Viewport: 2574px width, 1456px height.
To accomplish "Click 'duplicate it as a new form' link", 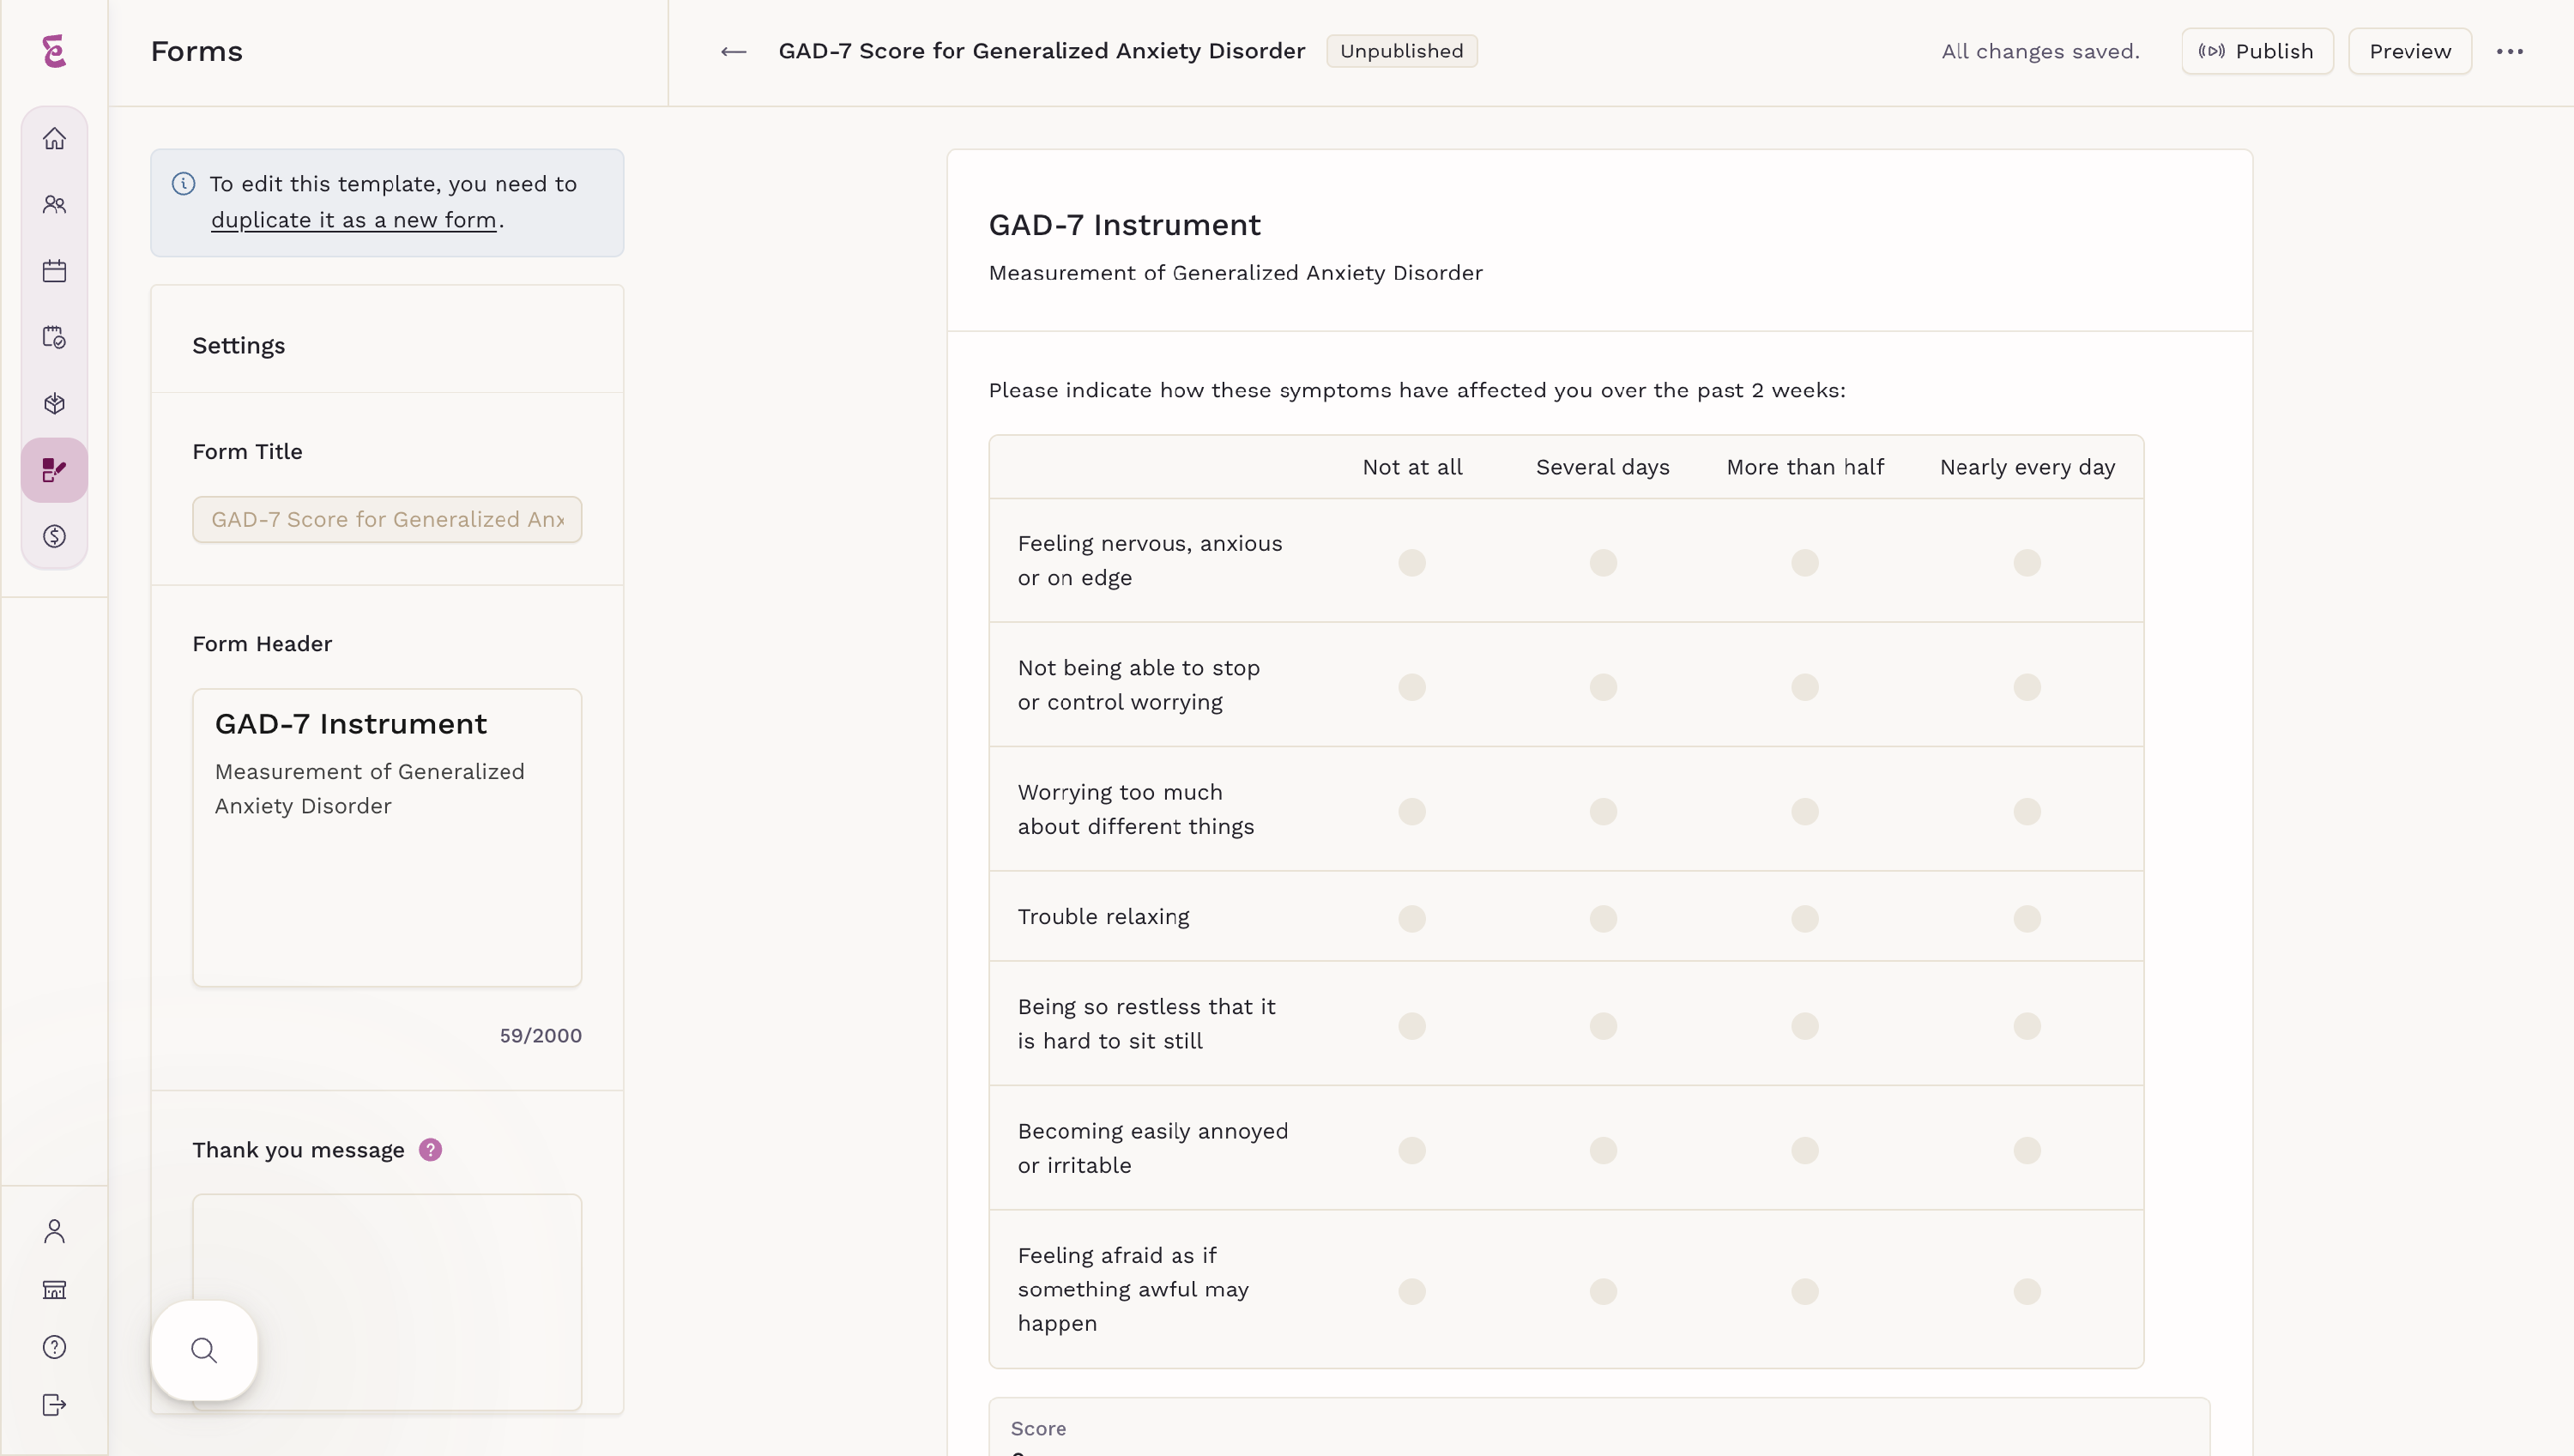I will (x=353, y=220).
